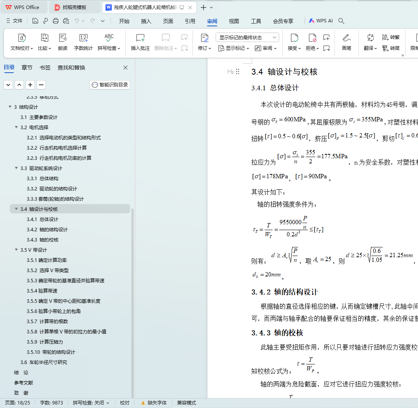Screen dimensions: 418x408
Task: Close the navigation pane
Action: pyautogui.click(x=125, y=68)
